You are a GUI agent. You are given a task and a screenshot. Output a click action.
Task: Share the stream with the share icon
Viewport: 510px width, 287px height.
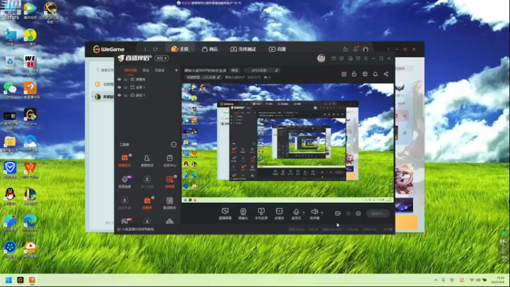(386, 74)
